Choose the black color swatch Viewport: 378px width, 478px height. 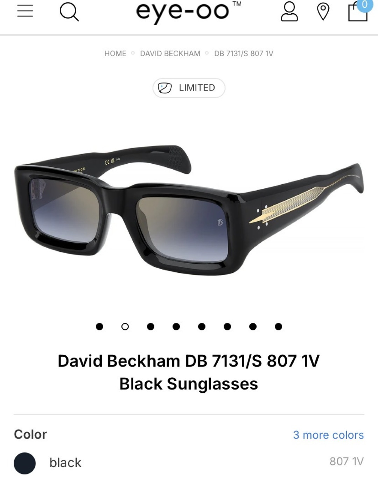click(x=24, y=463)
